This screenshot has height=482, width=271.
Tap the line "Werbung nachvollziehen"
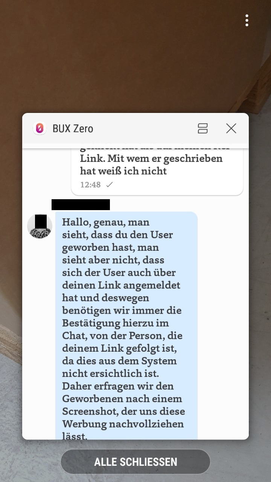123,424
